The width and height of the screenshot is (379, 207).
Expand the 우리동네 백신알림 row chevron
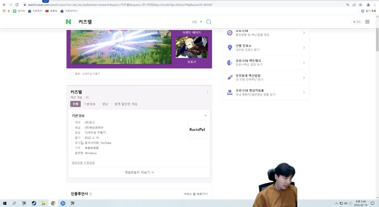[x=304, y=78]
